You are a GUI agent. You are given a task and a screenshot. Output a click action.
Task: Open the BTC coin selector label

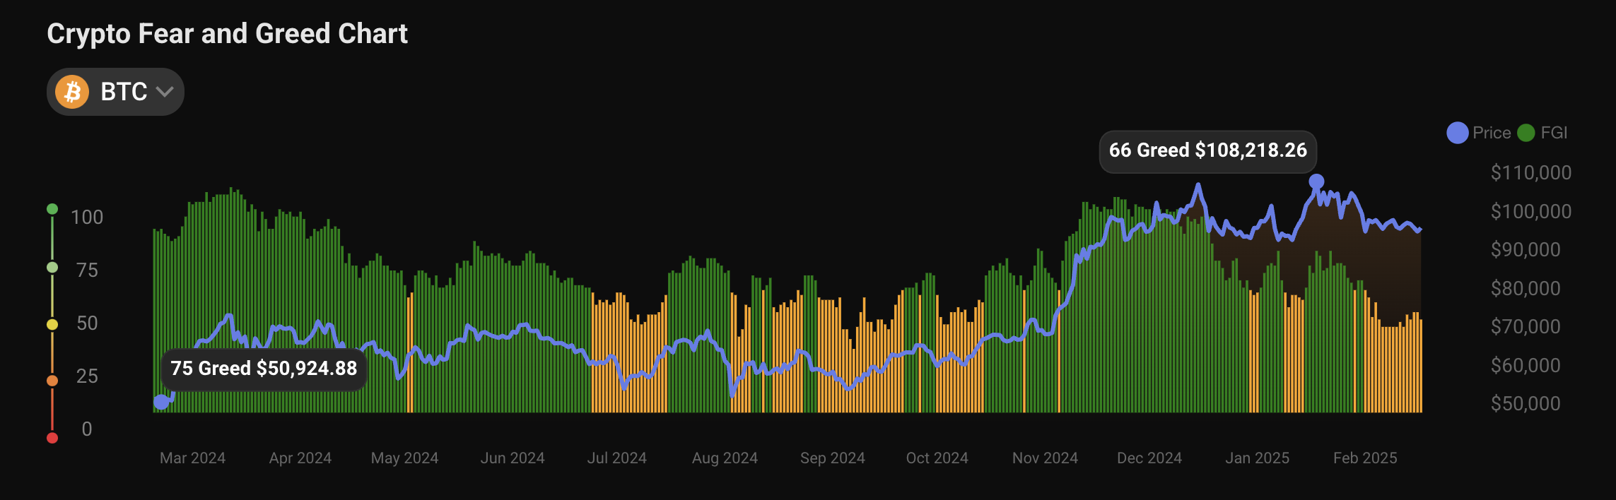(x=124, y=92)
